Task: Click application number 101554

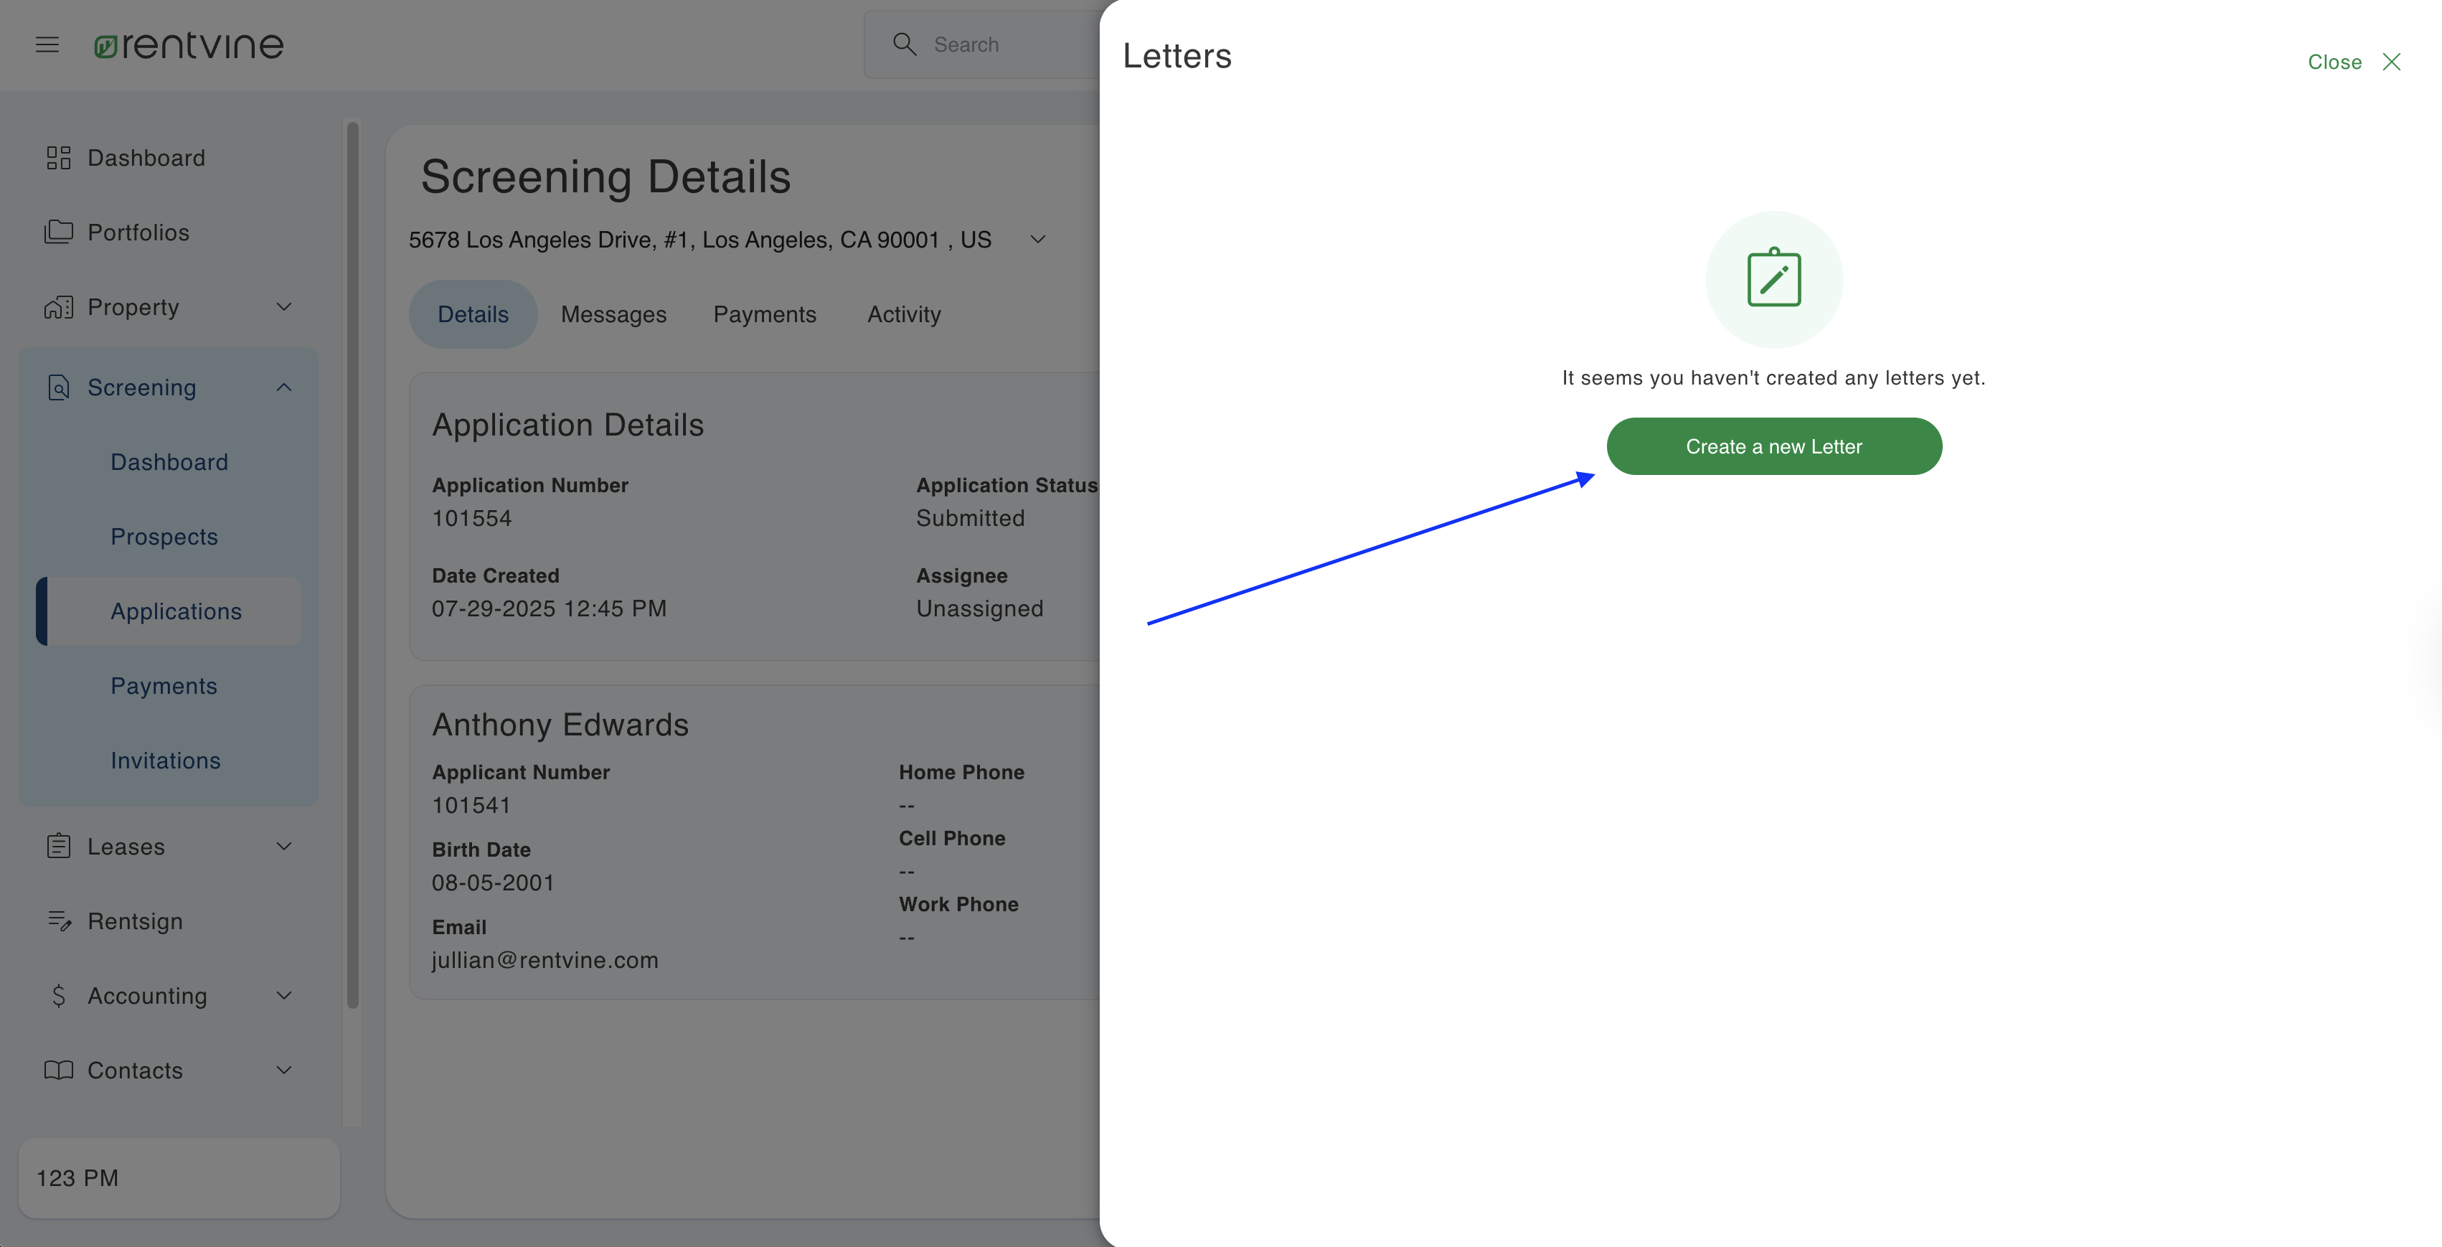Action: point(471,518)
